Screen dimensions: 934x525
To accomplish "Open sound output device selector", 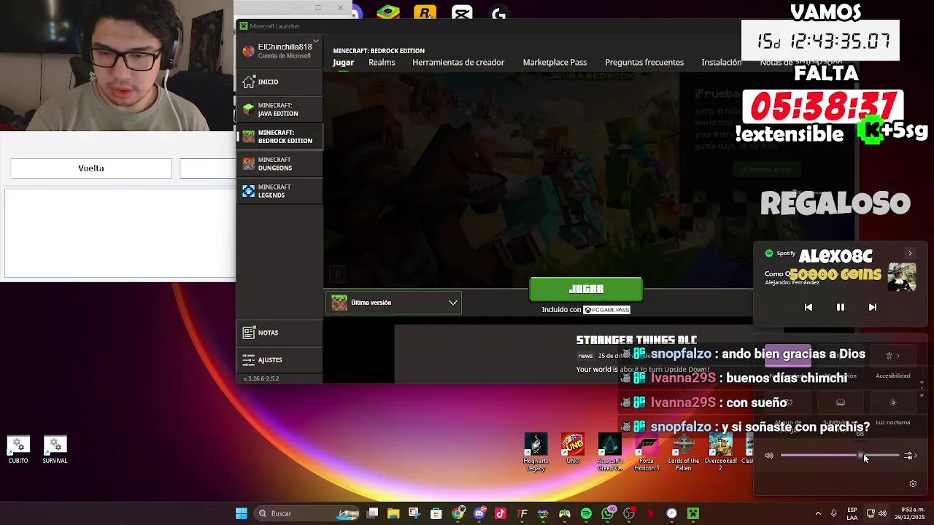I will click(909, 456).
